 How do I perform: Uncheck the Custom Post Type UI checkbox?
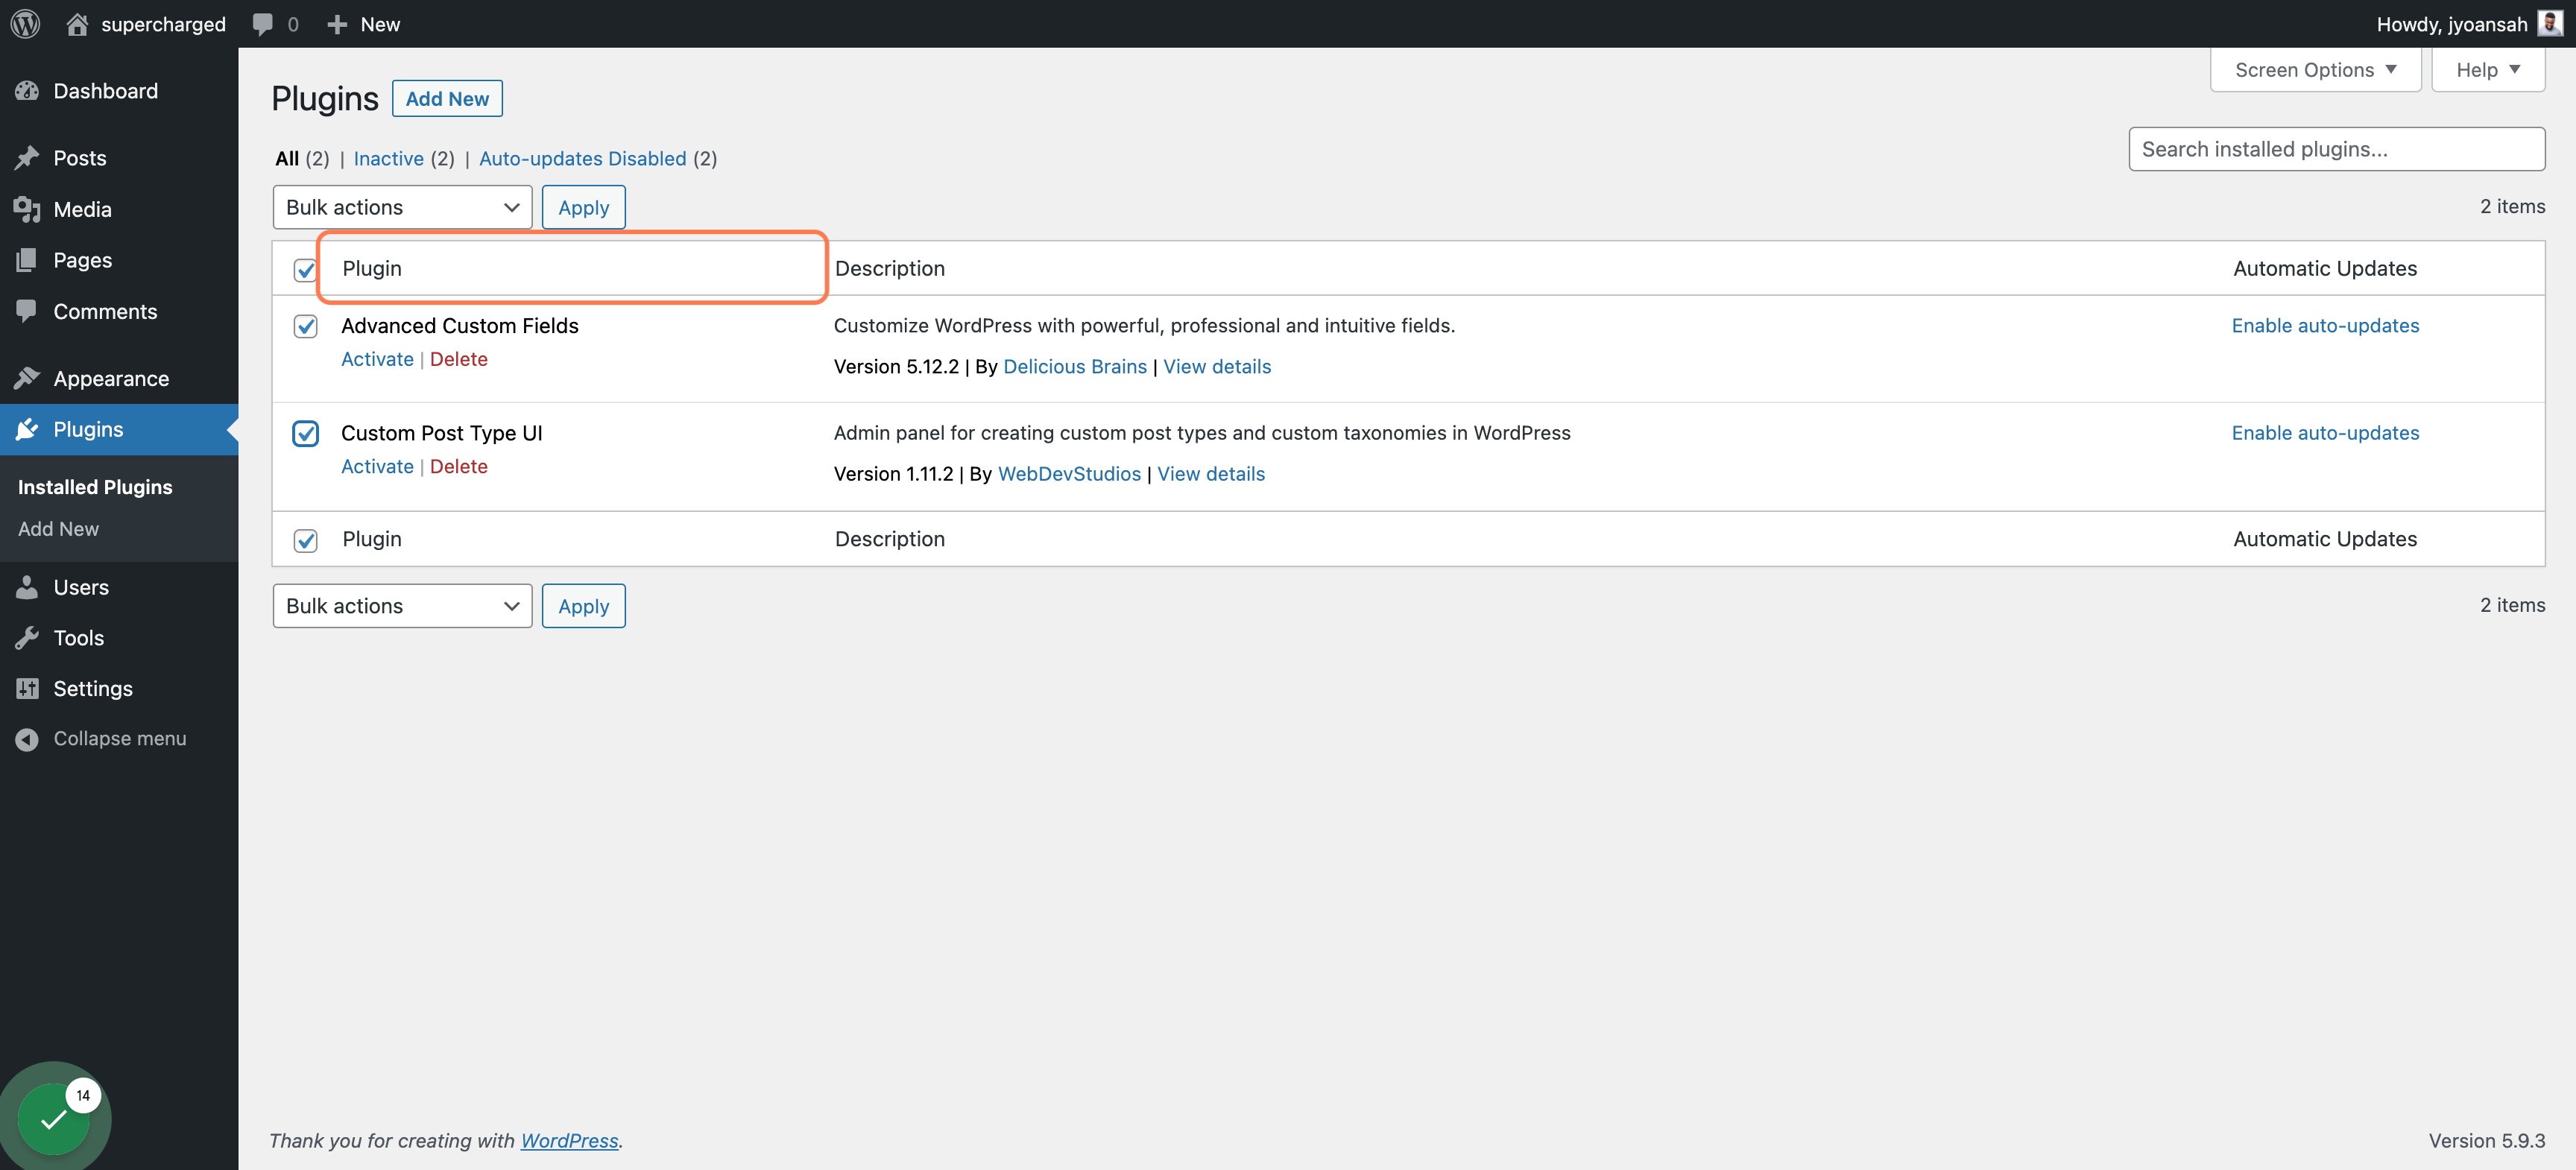point(305,433)
